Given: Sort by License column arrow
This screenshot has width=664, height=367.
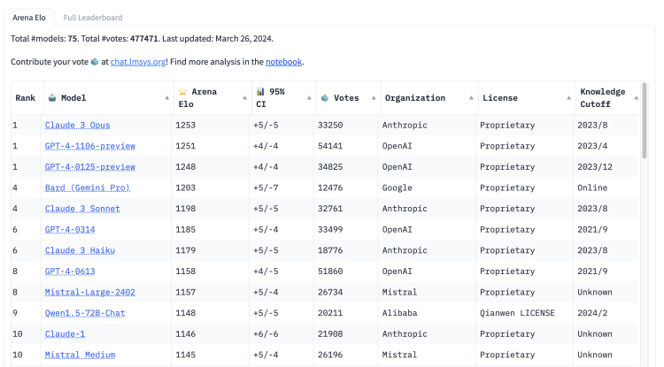Looking at the screenshot, I should pyautogui.click(x=568, y=98).
